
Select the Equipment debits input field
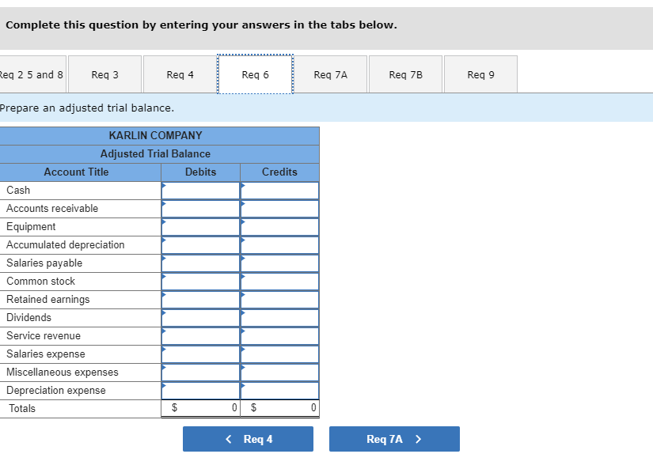[200, 226]
